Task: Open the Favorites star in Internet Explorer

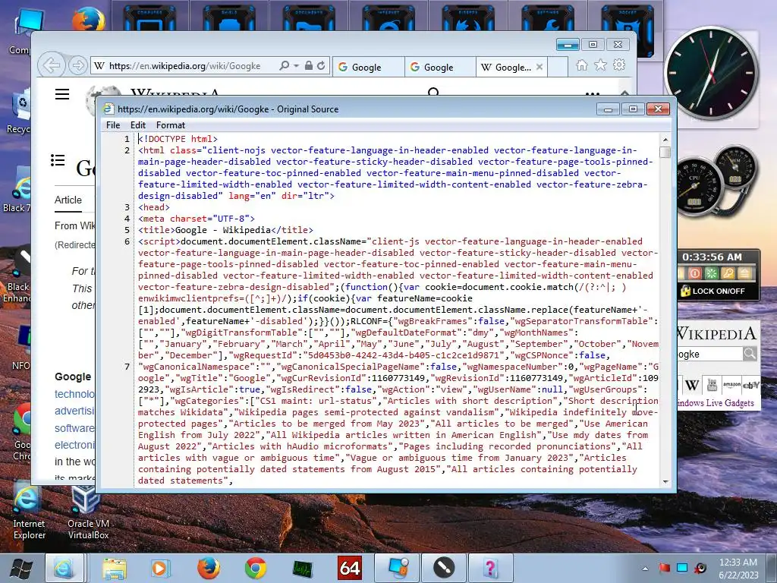Action: tap(601, 65)
